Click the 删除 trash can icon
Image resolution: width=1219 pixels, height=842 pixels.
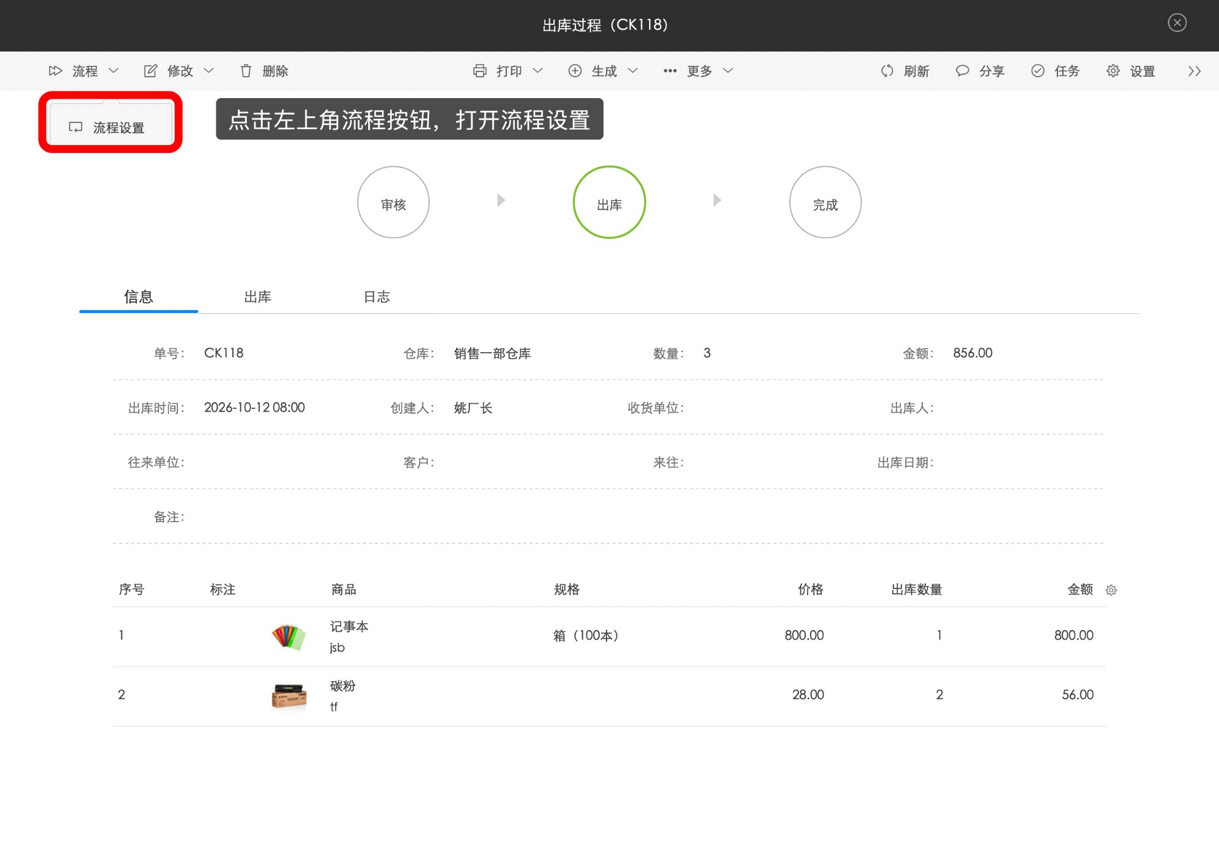point(246,71)
